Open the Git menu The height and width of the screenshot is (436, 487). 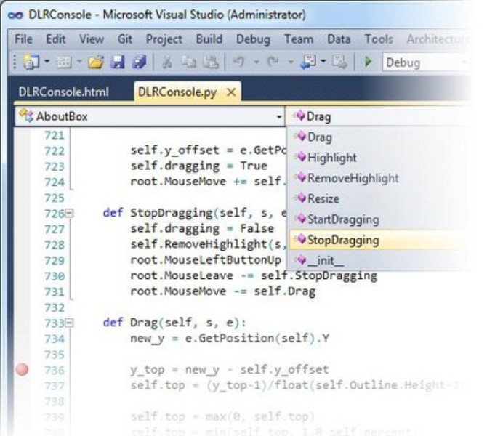[125, 39]
